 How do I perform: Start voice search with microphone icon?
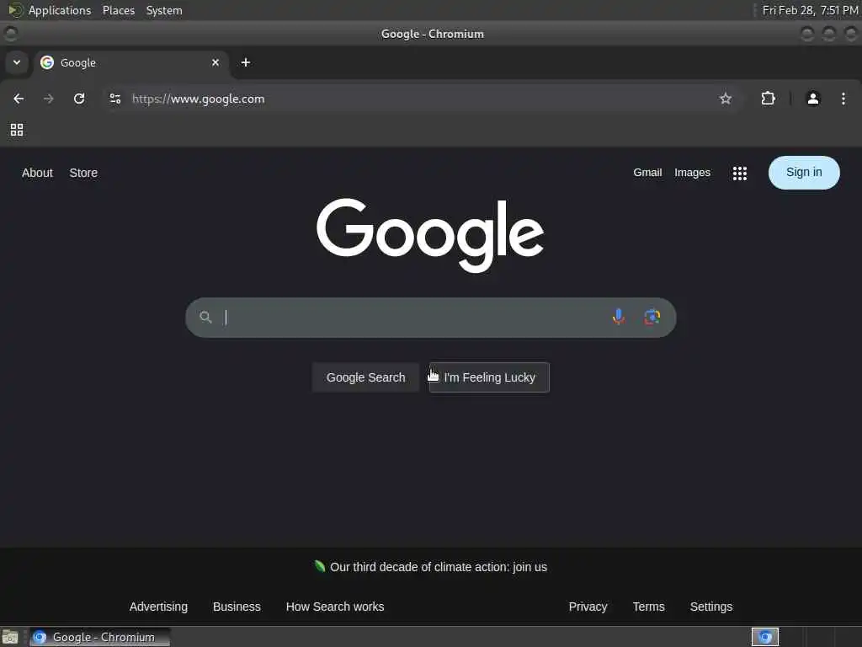point(619,317)
